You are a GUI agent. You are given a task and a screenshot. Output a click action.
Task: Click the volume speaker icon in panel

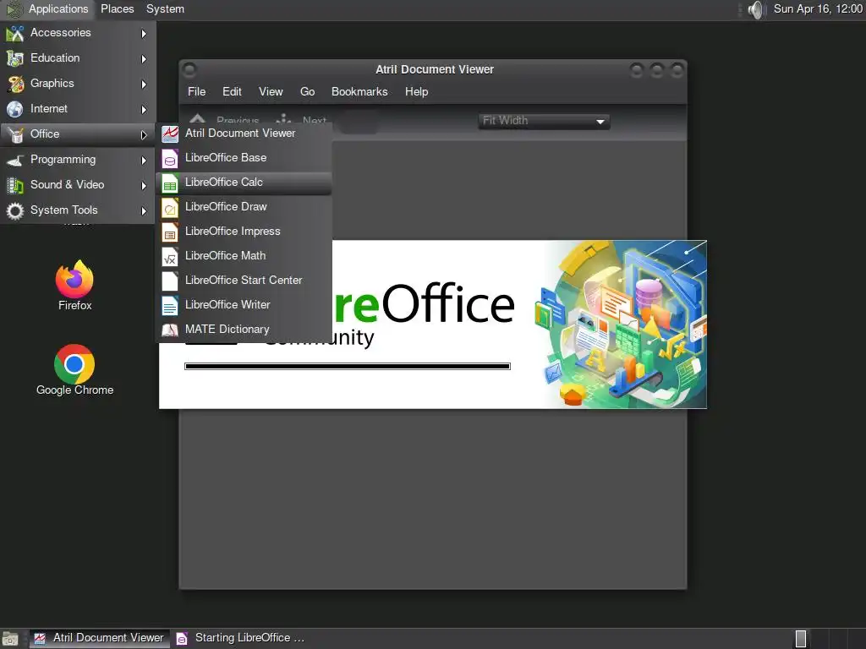coord(755,9)
